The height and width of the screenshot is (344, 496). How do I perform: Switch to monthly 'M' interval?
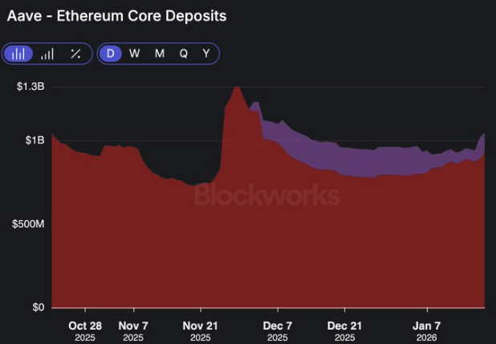tap(160, 54)
